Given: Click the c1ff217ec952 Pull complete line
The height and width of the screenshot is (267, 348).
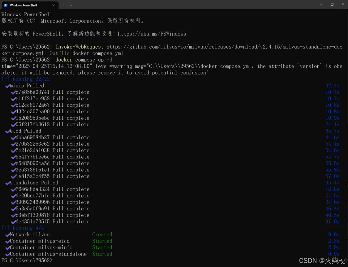Looking at the screenshot, I should [50, 99].
